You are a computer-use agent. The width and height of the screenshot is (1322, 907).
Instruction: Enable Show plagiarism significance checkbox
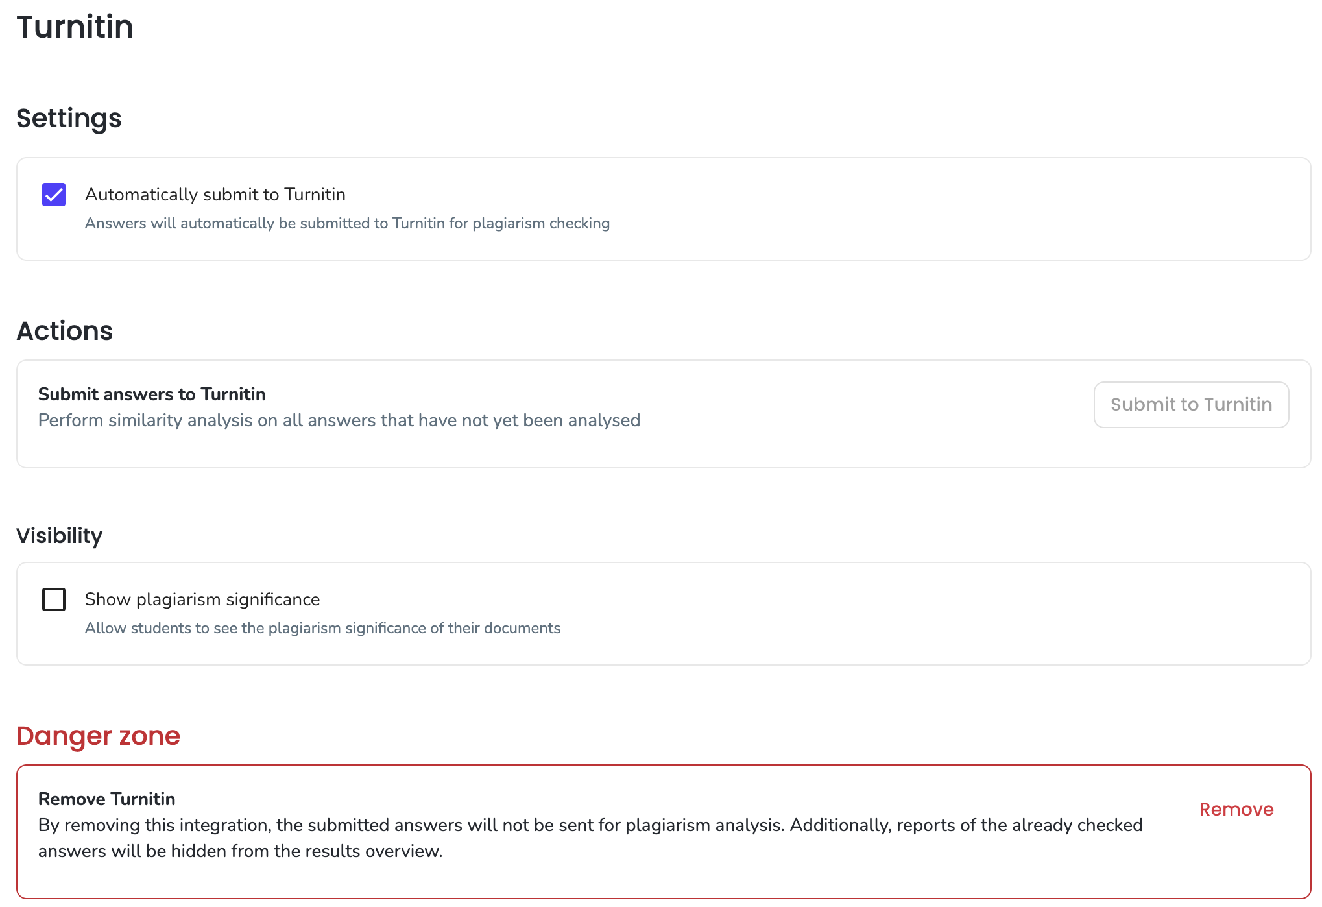point(54,599)
